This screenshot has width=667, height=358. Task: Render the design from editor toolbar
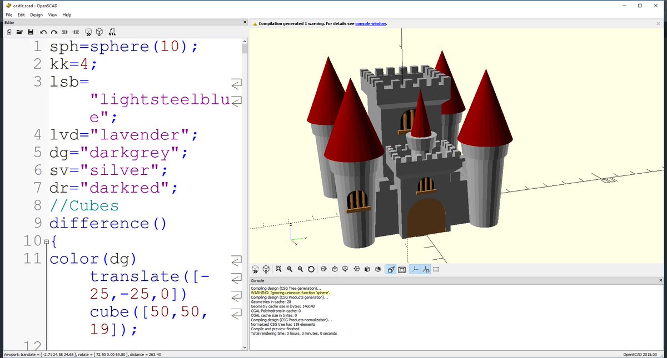pos(99,32)
